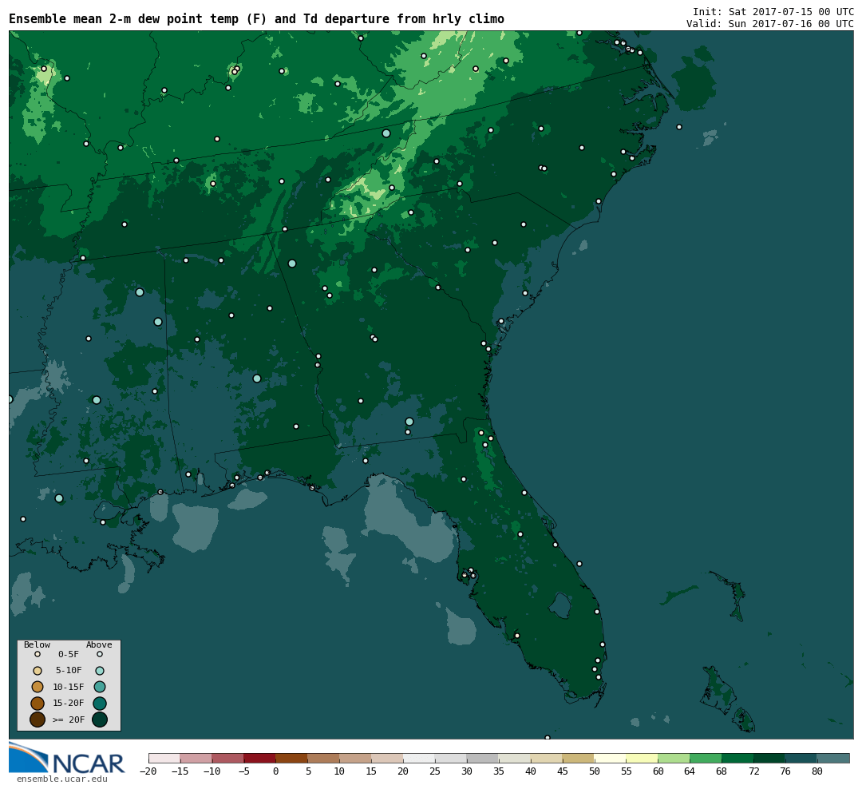Image resolution: width=862 pixels, height=789 pixels.
Task: Pick the 25 to 30 light gray swatch
Action: pyautogui.click(x=451, y=758)
